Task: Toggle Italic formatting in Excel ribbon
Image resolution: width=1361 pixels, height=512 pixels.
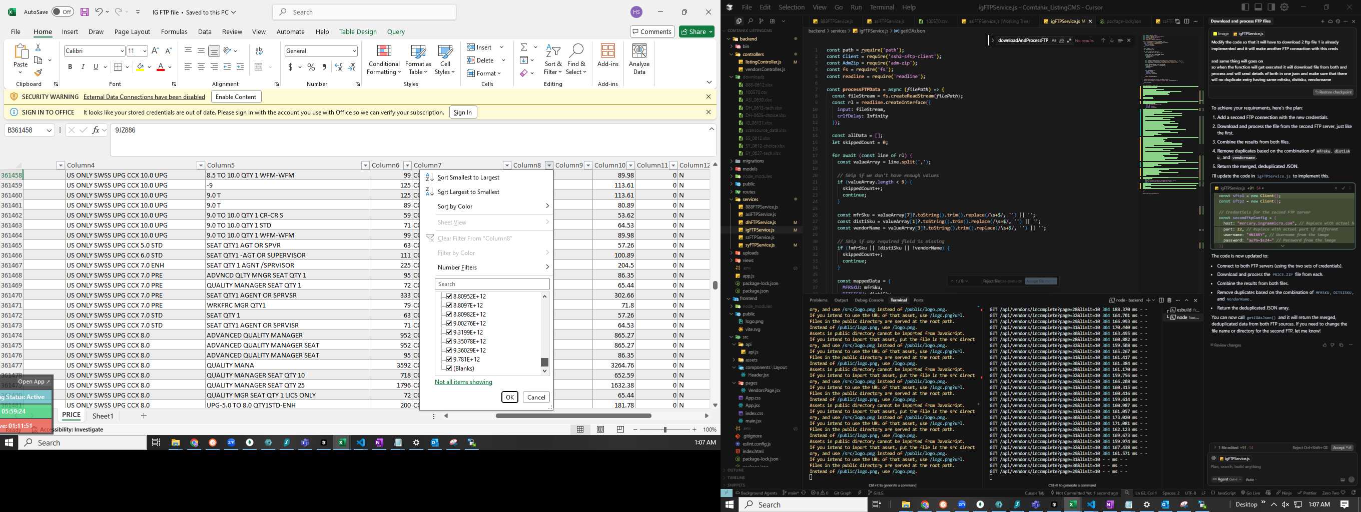Action: (x=83, y=67)
